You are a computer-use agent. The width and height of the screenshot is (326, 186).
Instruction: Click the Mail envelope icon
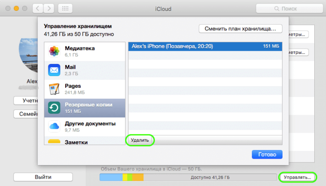54,70
